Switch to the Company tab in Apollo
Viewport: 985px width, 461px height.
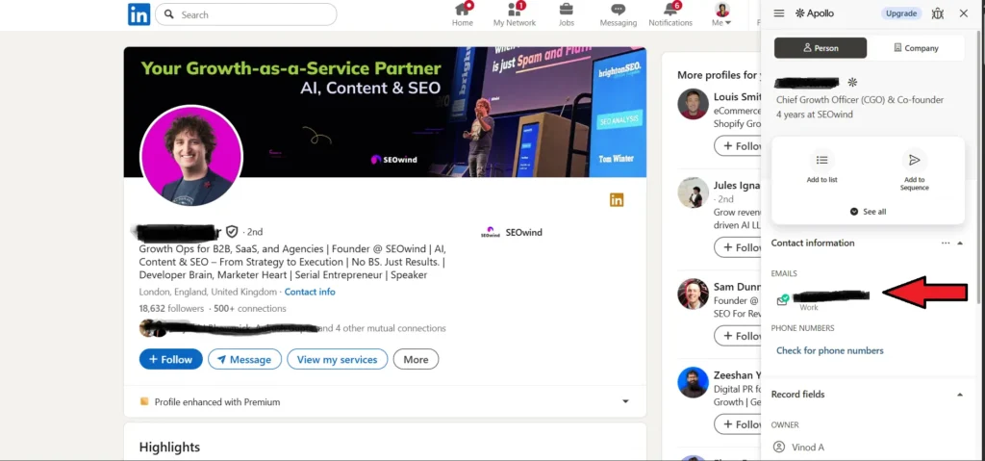tap(916, 48)
